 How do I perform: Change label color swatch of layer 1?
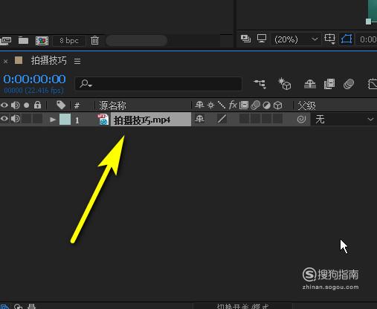65,120
